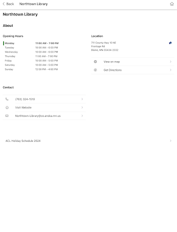177x232 pixels.
Task: Click the globe icon beside View on map
Action: point(95,62)
